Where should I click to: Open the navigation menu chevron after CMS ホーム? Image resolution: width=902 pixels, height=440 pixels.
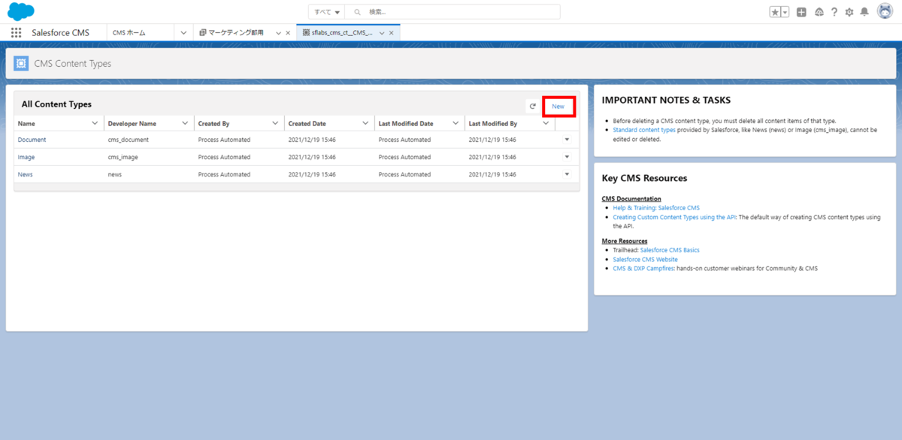click(183, 33)
